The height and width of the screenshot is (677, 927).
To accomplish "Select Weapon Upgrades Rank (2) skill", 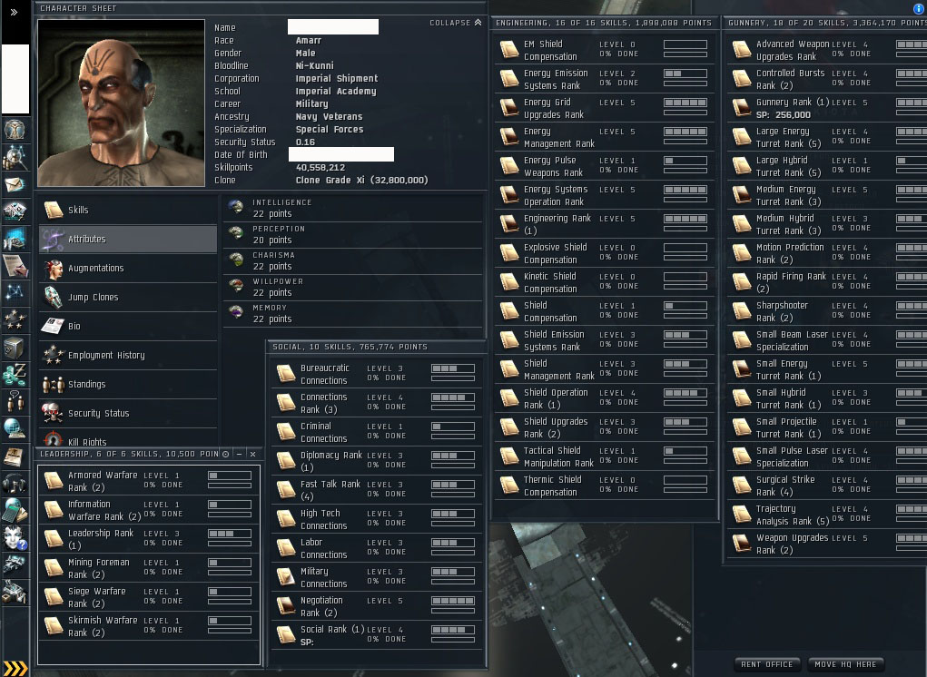I will tap(827, 544).
